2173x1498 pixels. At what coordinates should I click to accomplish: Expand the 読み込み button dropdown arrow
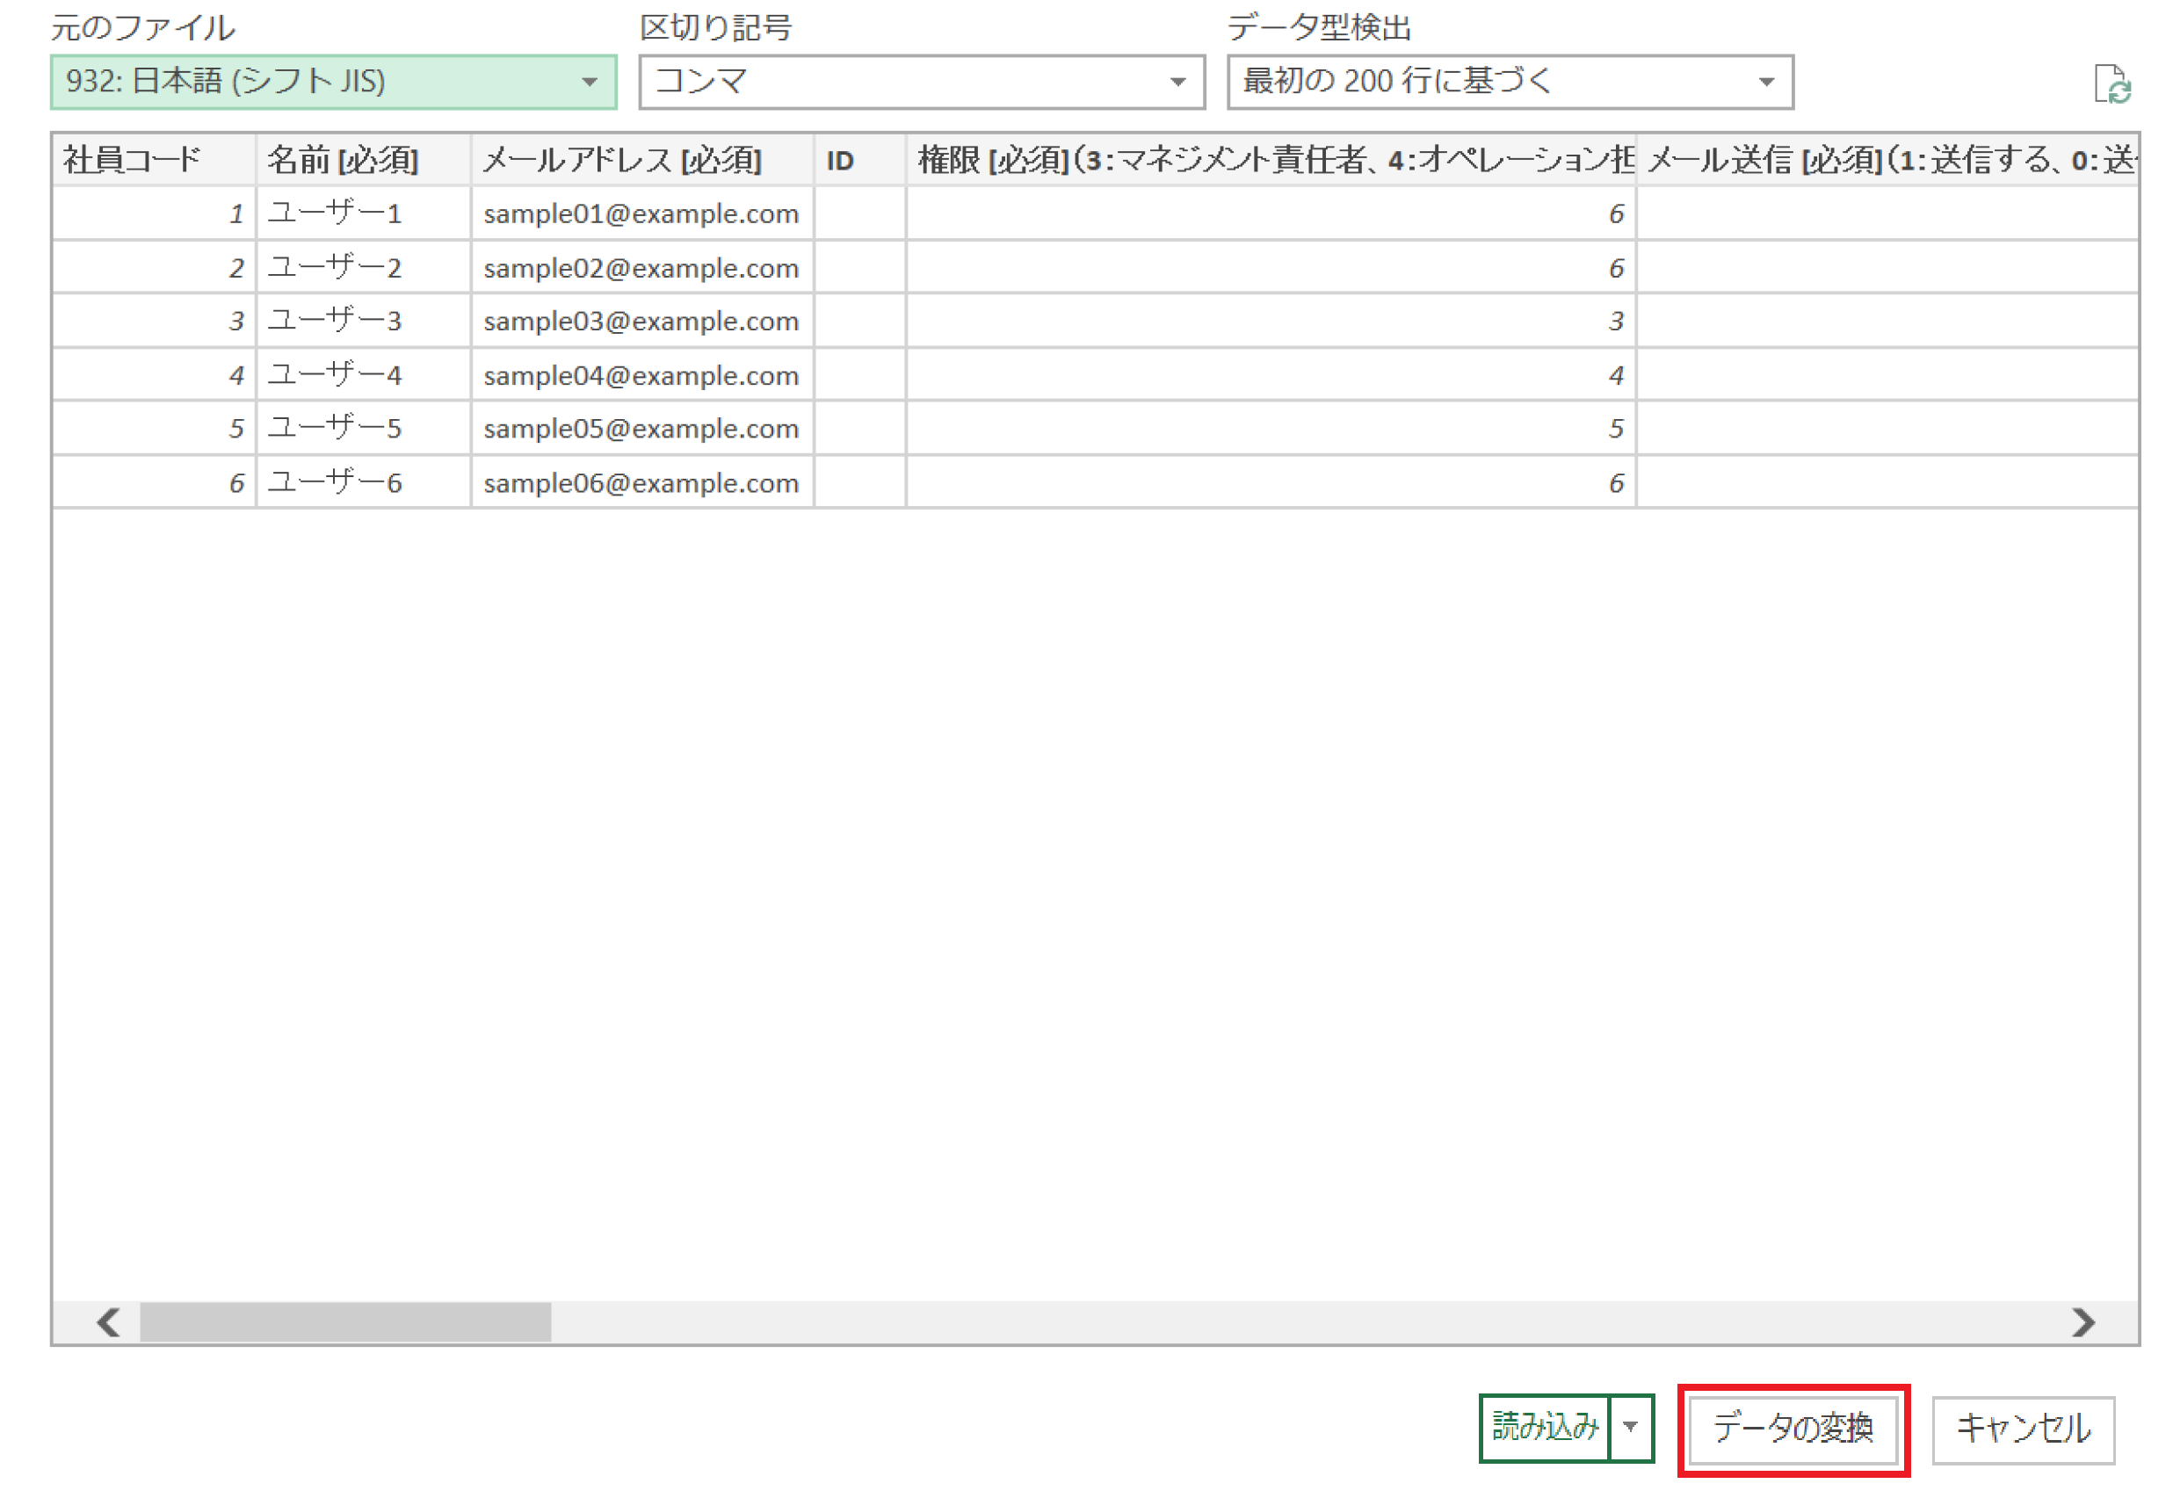(x=1632, y=1427)
